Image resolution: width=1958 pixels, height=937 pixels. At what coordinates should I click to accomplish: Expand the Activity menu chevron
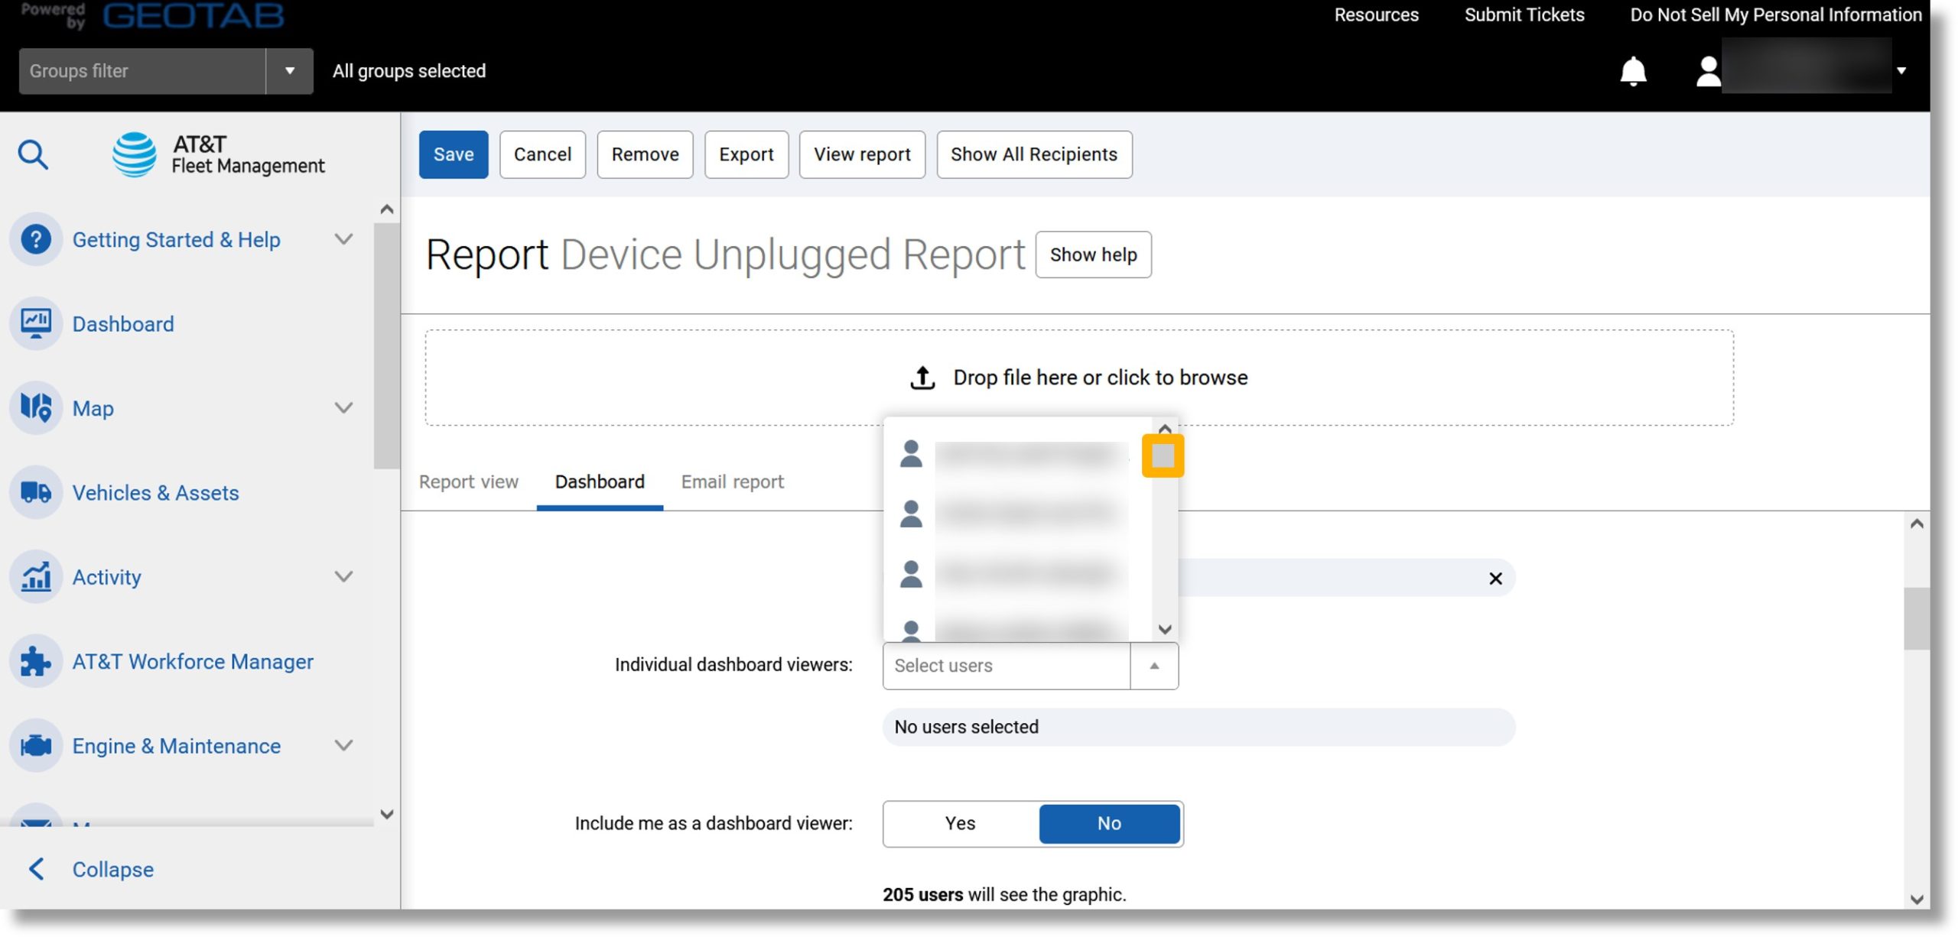(x=344, y=576)
